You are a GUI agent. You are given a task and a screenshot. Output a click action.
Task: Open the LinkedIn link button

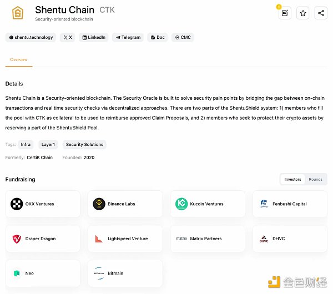[94, 38]
